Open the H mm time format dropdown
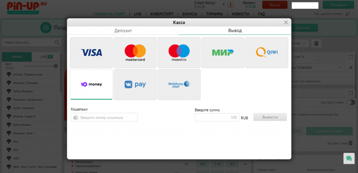Viewport: 358px width, 173px height. (x=300, y=43)
